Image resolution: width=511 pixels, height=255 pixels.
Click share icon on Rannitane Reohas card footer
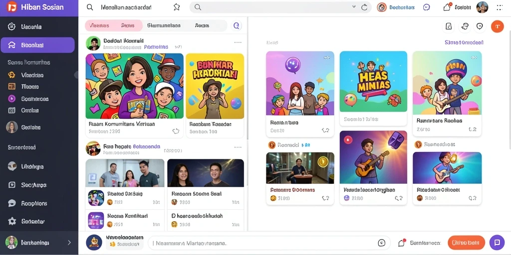pyautogui.click(x=473, y=129)
